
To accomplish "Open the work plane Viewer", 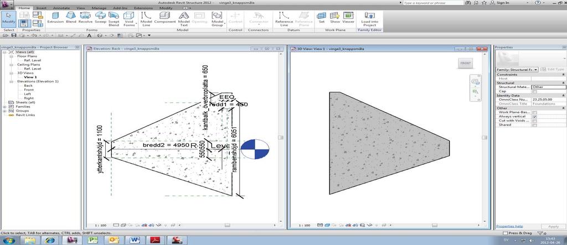I will 348,18.
